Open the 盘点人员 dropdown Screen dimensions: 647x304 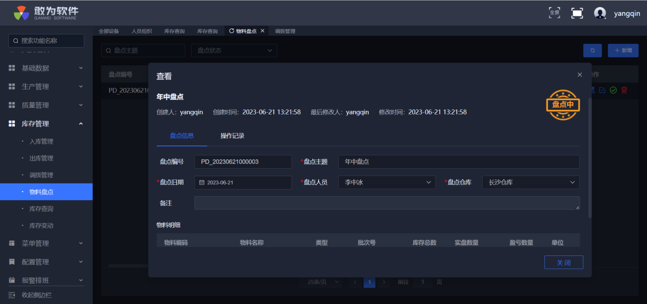click(x=387, y=182)
